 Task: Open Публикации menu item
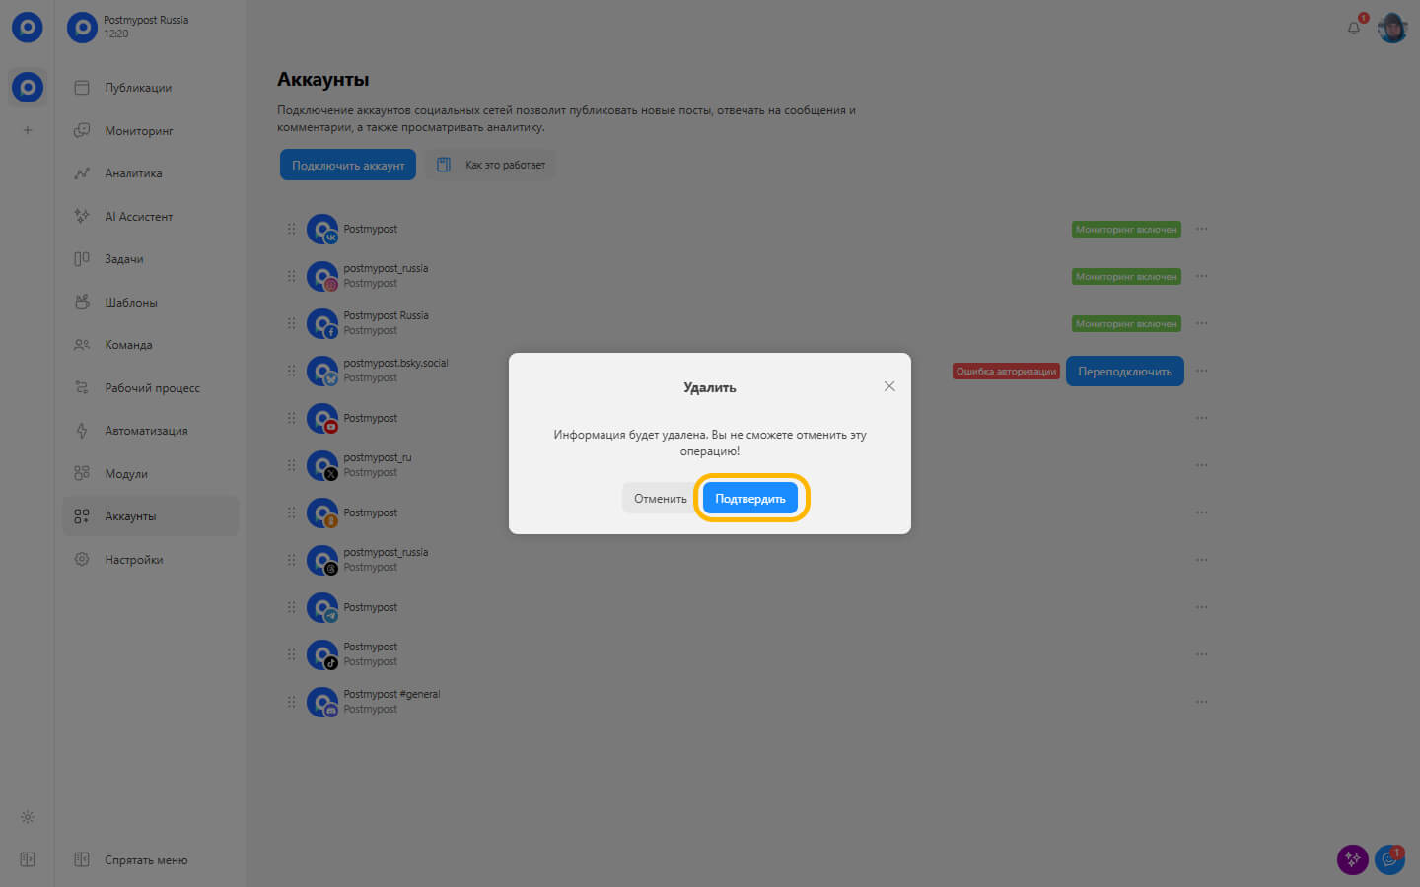coord(138,88)
